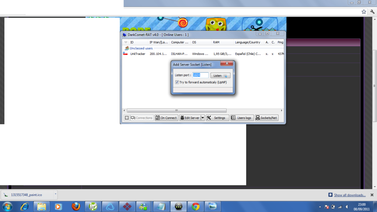Switch to Google Chrome in taskbar
Viewport: 377px width, 212px height.
point(195,207)
